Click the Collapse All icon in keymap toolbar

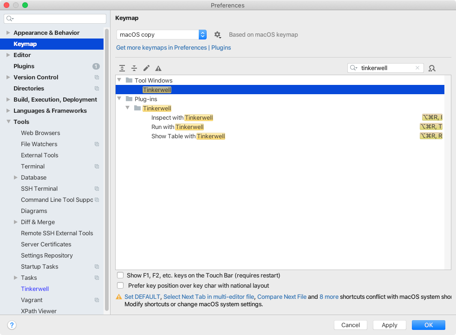(134, 68)
